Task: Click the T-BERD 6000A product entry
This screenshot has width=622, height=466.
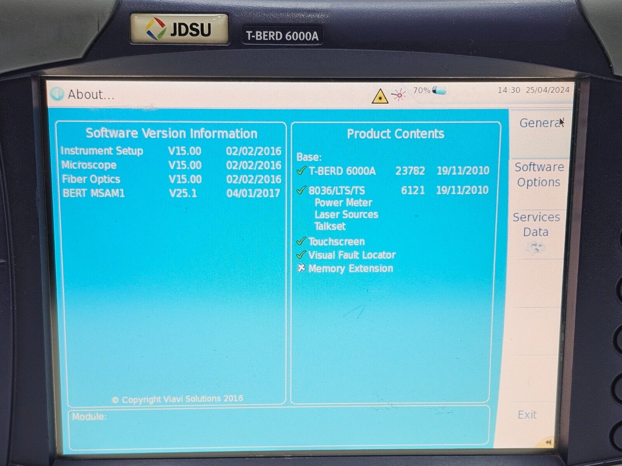Action: pyautogui.click(x=342, y=171)
